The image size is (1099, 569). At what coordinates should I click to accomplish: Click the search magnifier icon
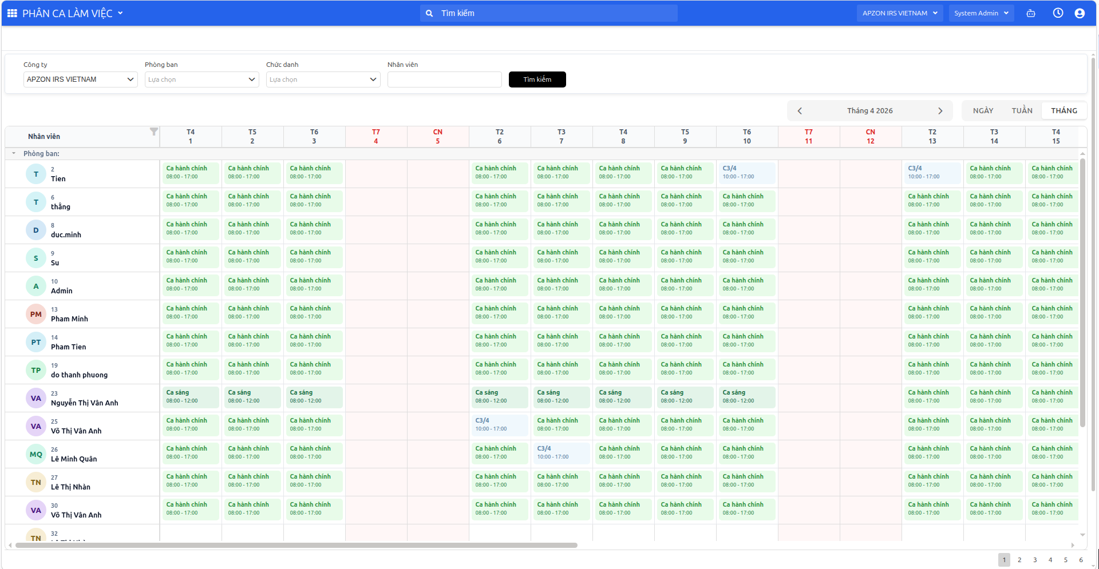(x=429, y=13)
